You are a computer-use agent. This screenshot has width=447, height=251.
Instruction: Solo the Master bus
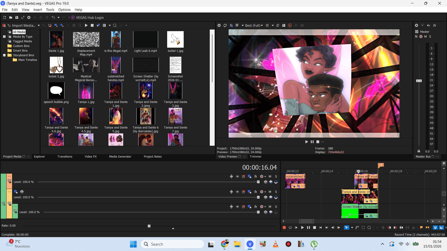(430, 37)
